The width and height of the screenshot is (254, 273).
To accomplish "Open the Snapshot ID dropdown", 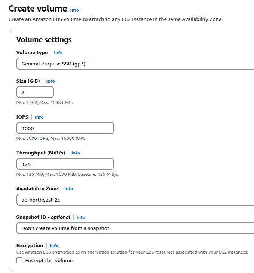I will click(x=135, y=228).
